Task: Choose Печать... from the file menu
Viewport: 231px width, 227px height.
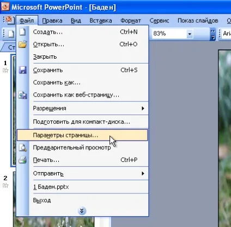Action: (x=82, y=160)
